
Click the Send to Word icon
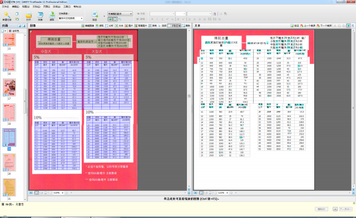click(x=95, y=15)
